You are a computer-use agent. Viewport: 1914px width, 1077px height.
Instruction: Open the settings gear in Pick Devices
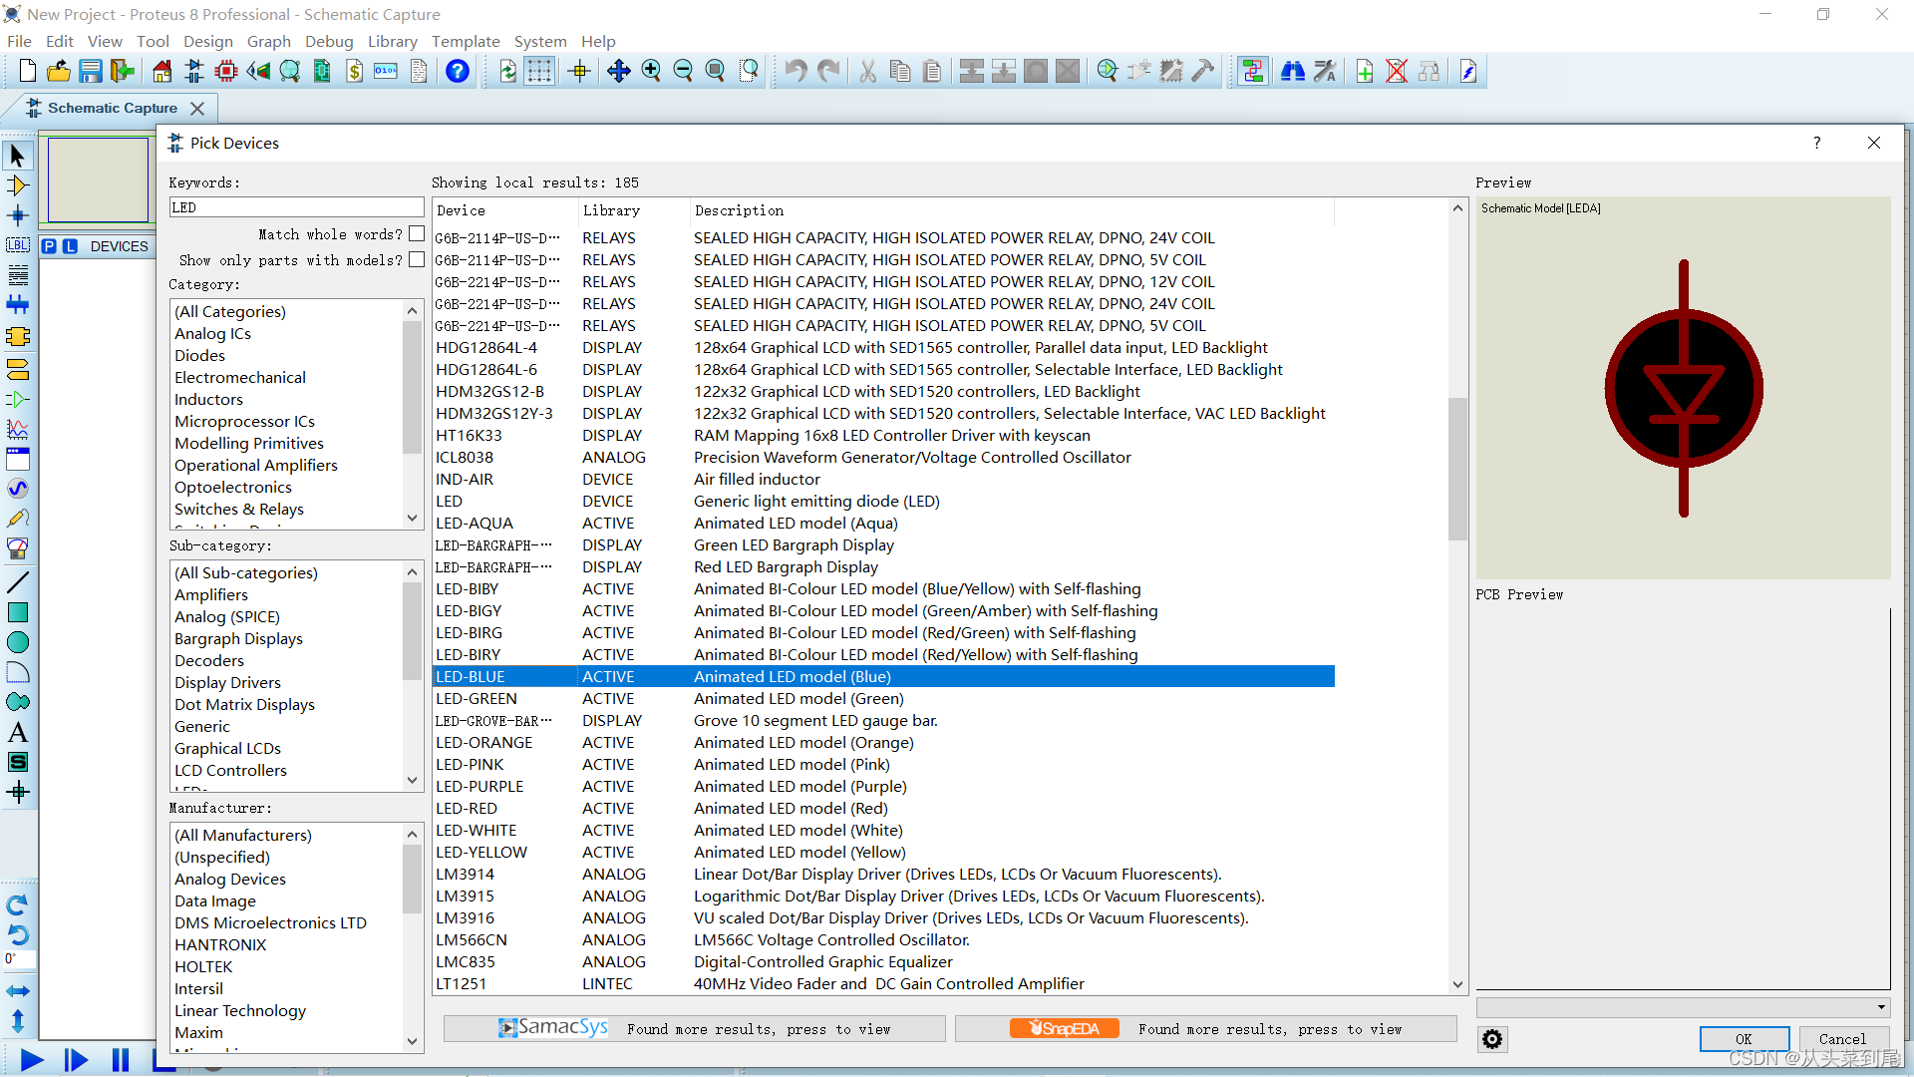point(1492,1039)
